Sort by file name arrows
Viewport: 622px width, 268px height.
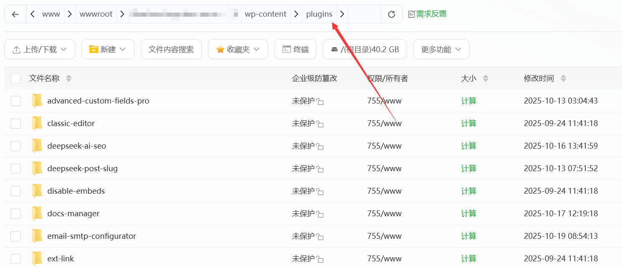pos(68,78)
